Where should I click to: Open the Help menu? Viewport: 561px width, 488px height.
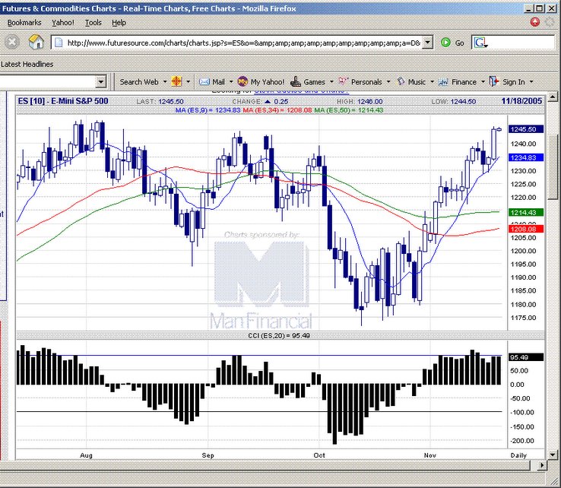click(x=119, y=23)
